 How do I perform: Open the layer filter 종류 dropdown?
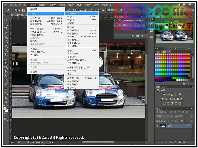pos(161,112)
